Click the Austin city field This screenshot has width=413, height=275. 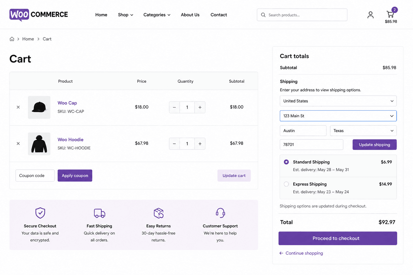(x=303, y=131)
